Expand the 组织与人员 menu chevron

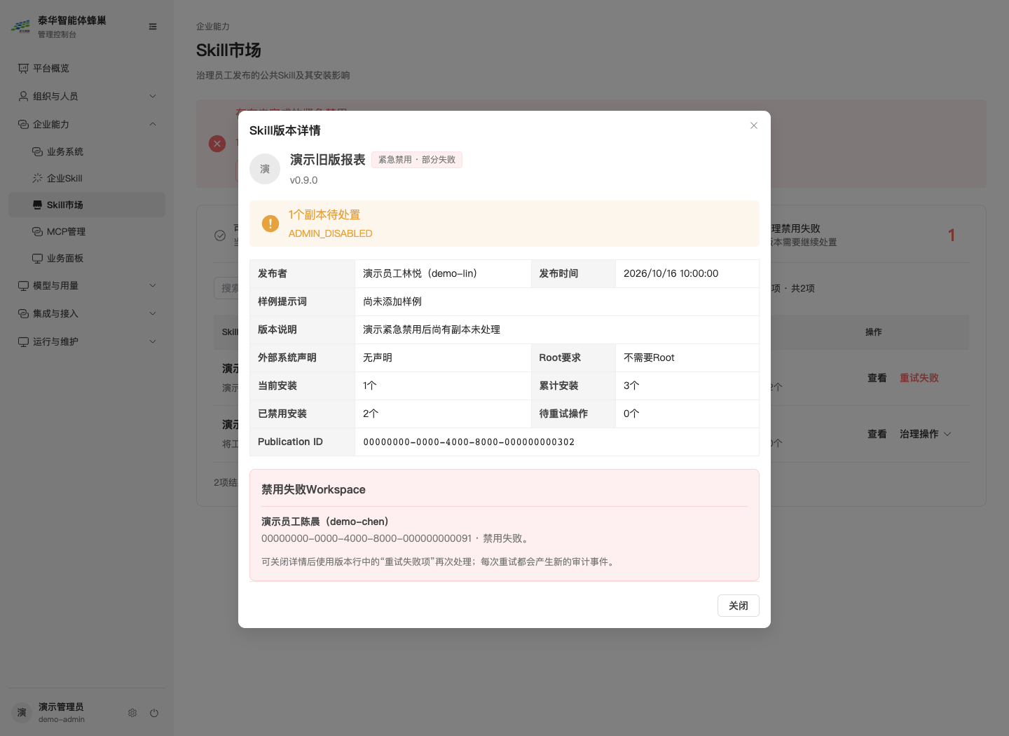[x=153, y=96]
